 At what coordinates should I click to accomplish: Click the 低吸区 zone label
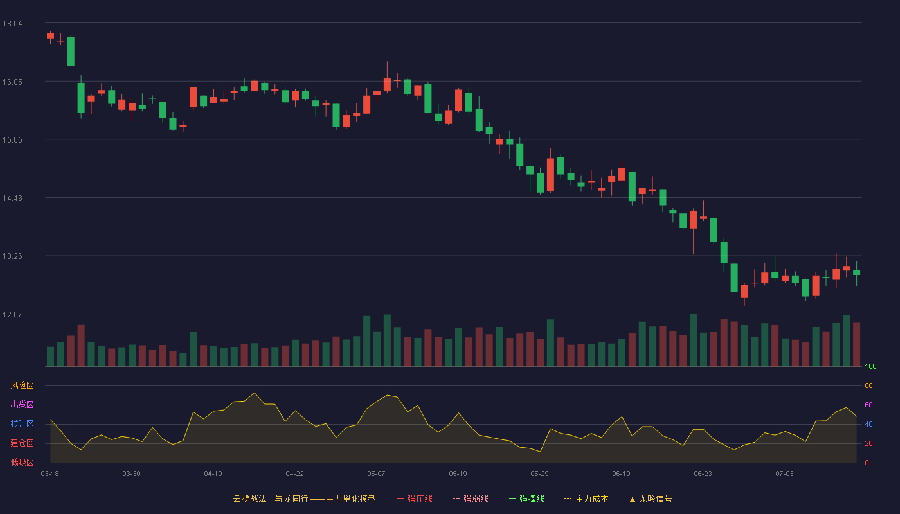[22, 462]
